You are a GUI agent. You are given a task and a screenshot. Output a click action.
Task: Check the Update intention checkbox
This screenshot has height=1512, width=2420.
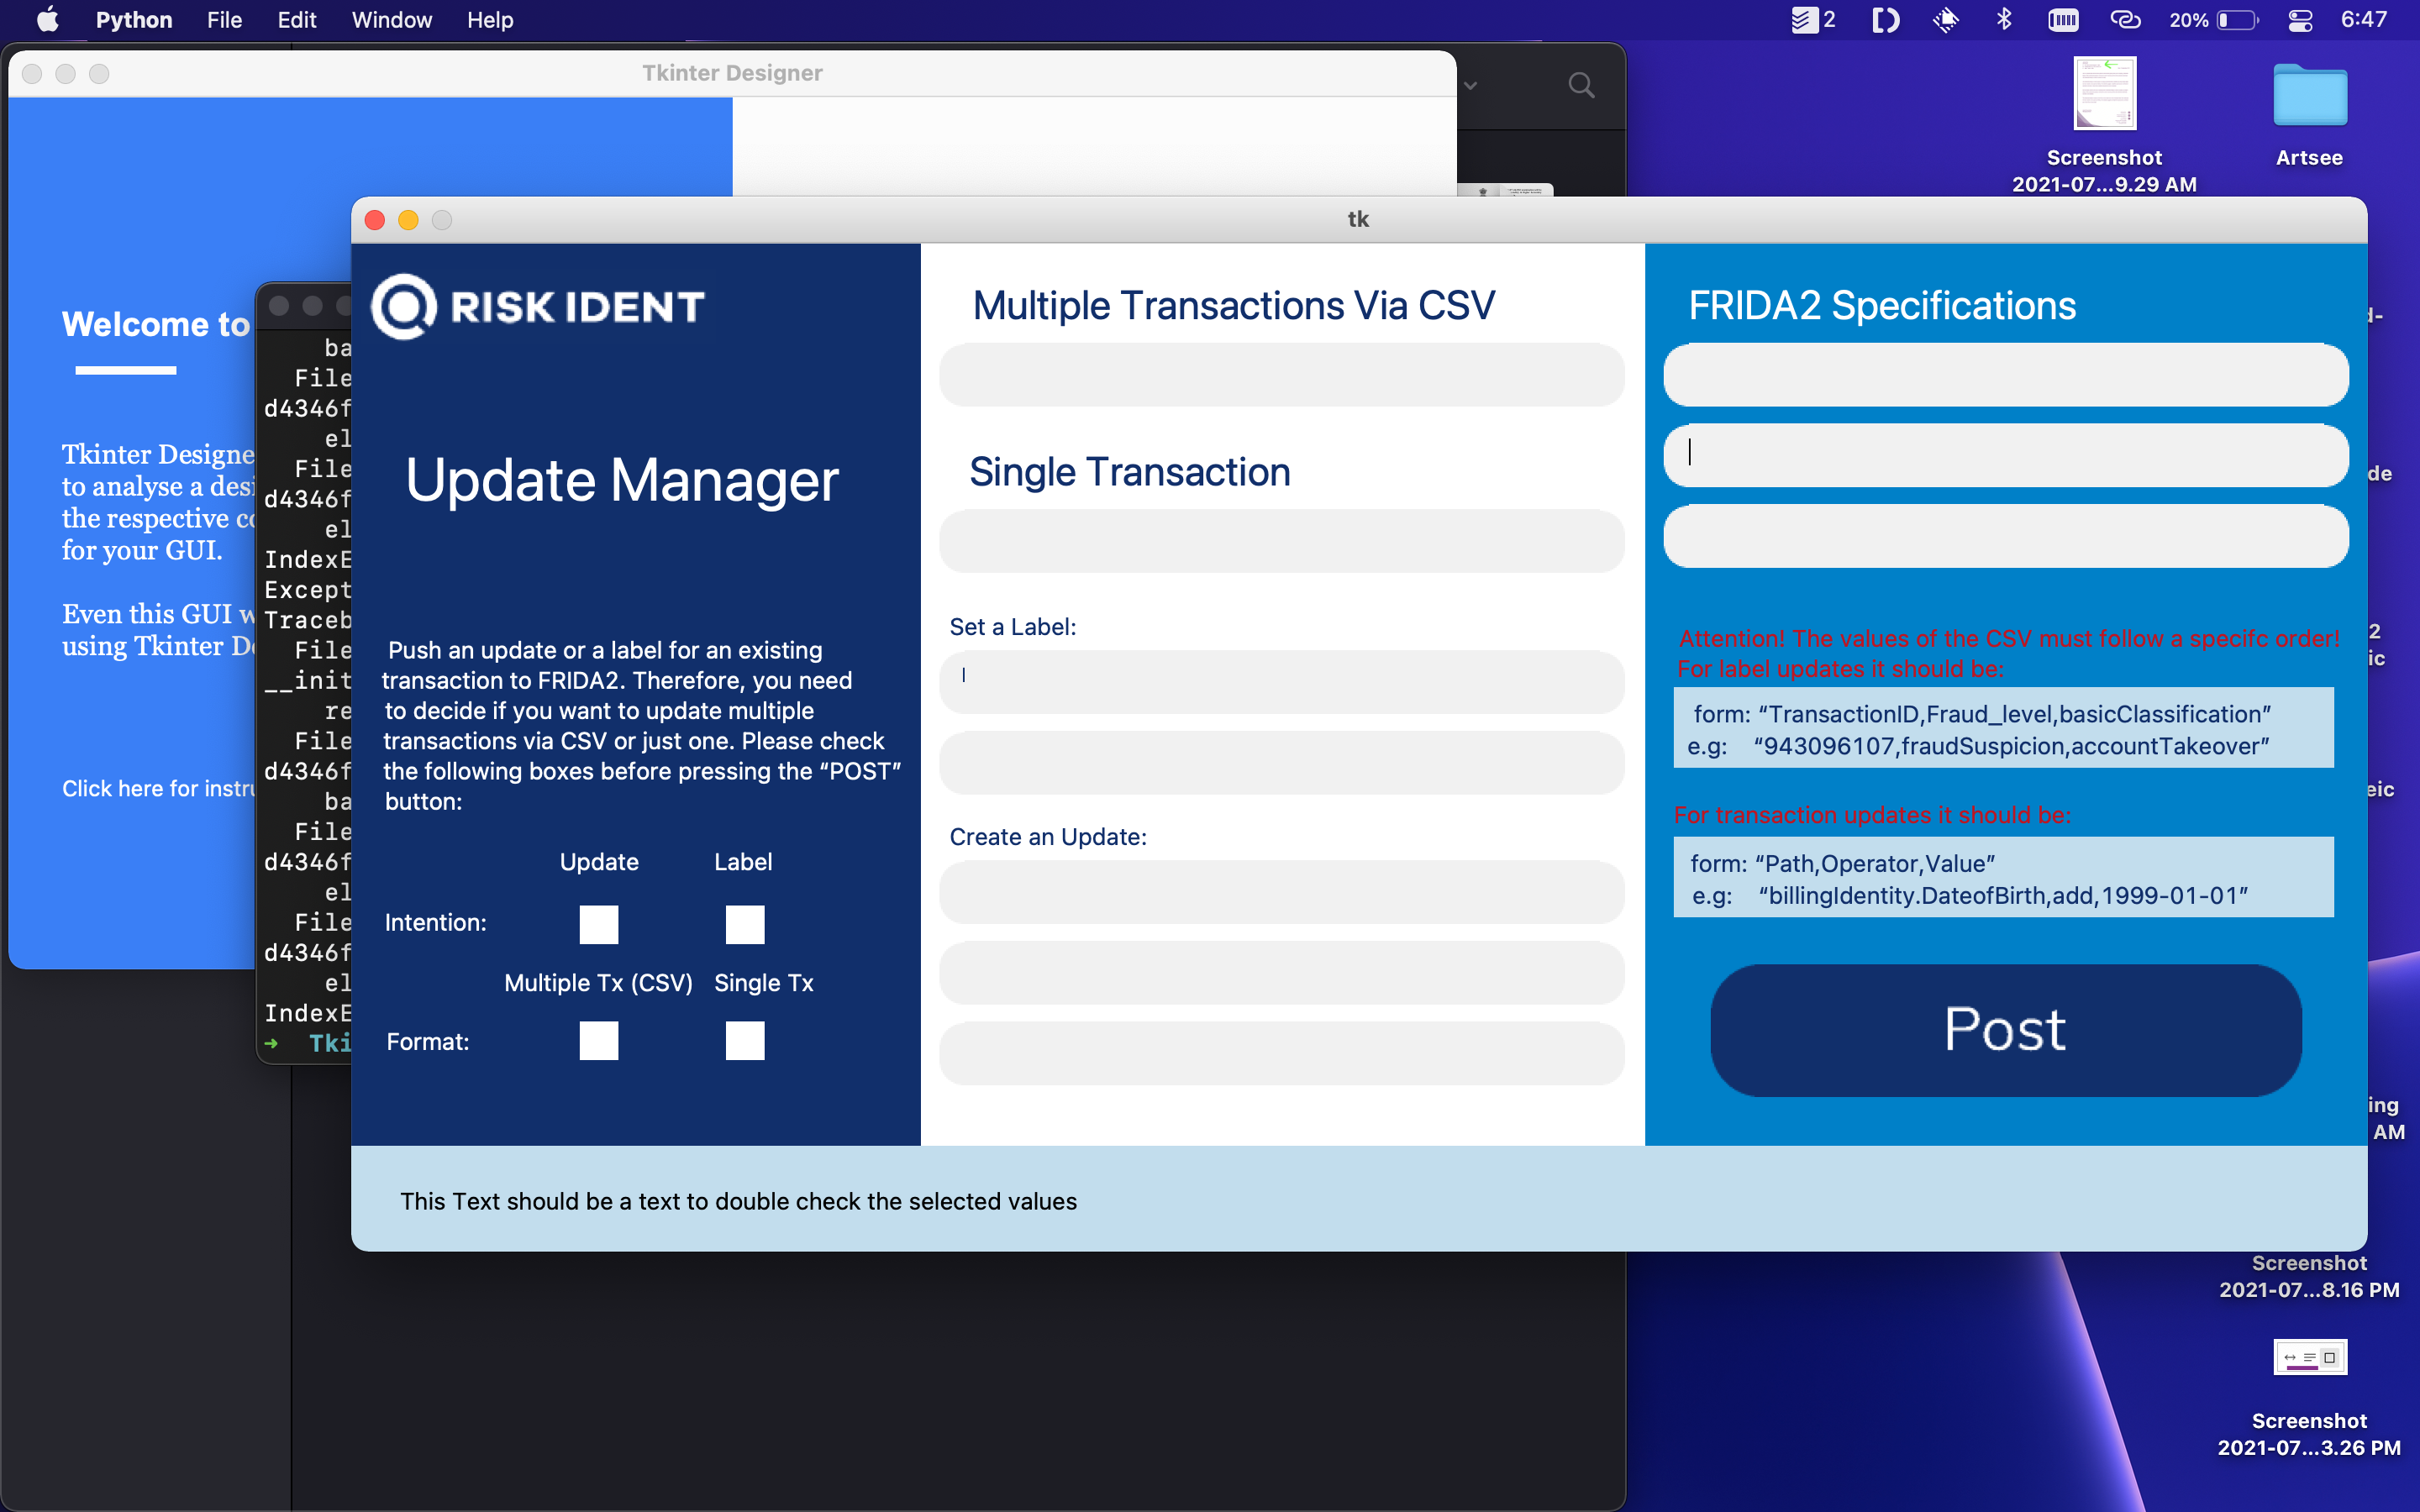[x=598, y=924]
